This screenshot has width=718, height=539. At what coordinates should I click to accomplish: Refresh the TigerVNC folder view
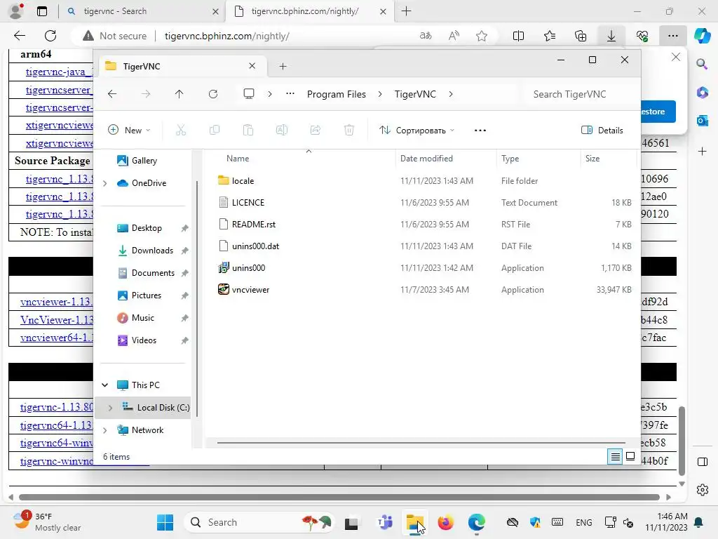pos(213,94)
